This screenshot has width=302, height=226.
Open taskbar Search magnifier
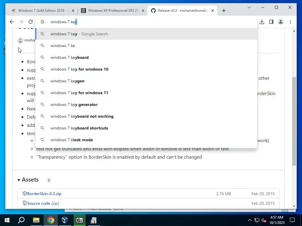tap(21, 220)
